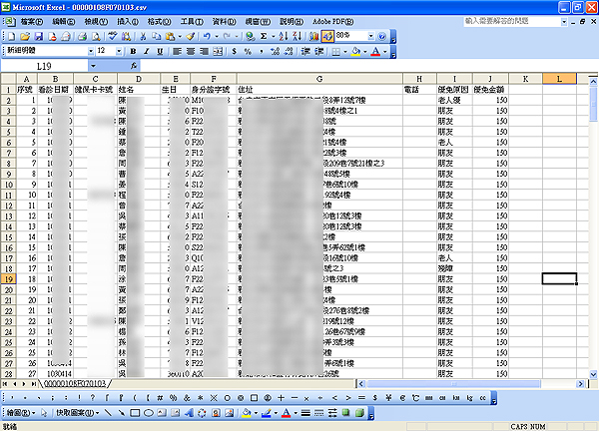Click the AutoSum sigma icon
599x431 pixels.
pos(263,35)
